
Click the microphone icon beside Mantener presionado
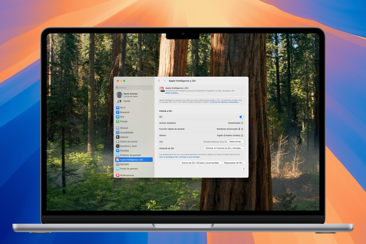[239, 129]
